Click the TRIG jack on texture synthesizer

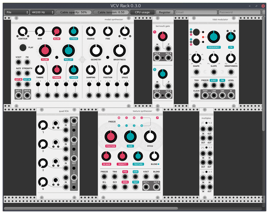(114, 177)
